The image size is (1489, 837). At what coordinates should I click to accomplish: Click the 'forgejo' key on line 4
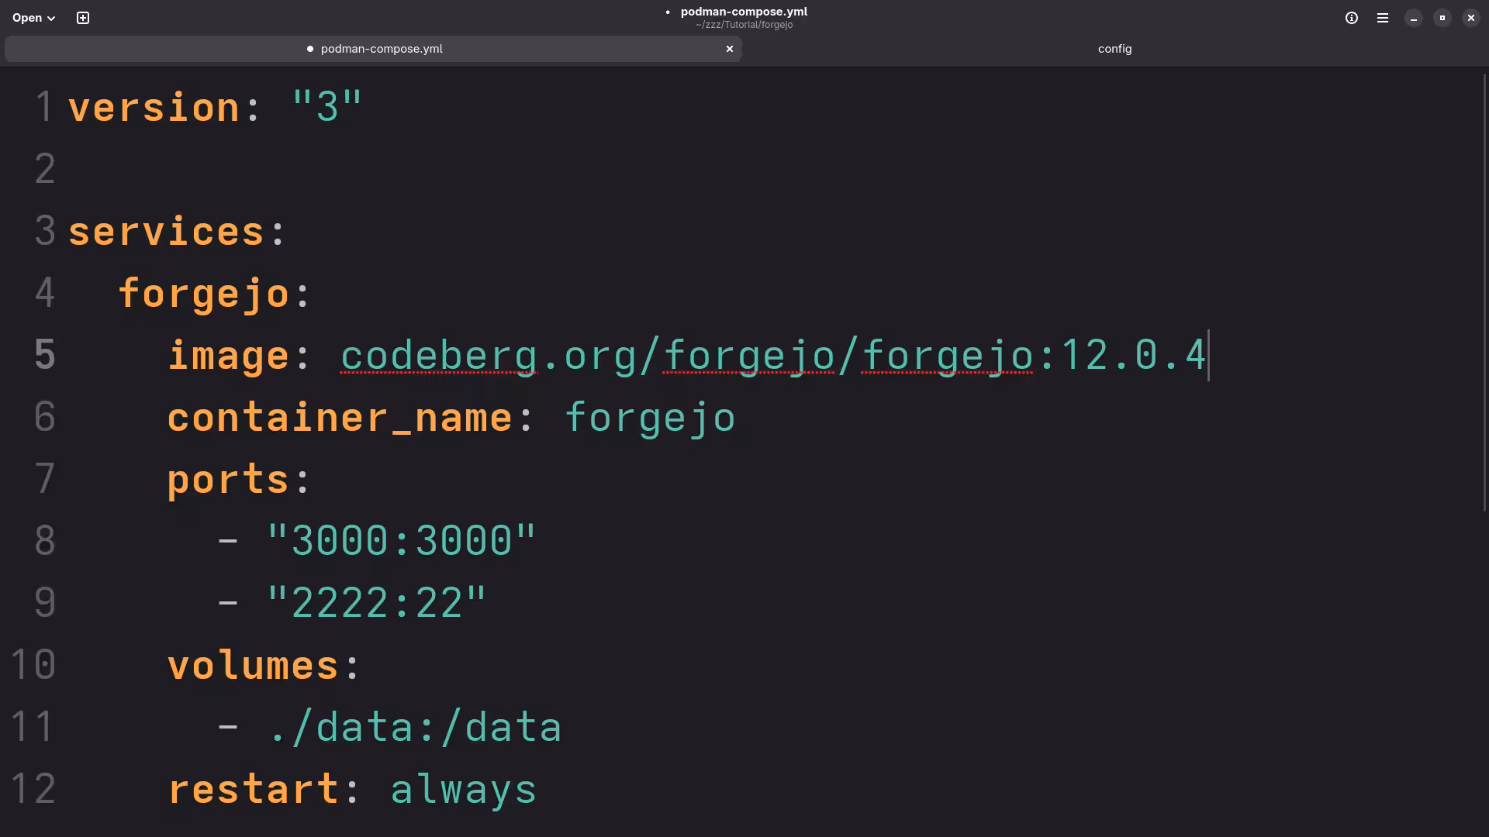point(204,294)
